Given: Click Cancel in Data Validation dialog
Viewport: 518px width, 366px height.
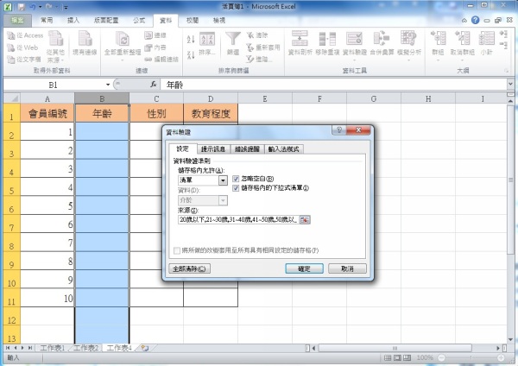Looking at the screenshot, I should pyautogui.click(x=347, y=268).
